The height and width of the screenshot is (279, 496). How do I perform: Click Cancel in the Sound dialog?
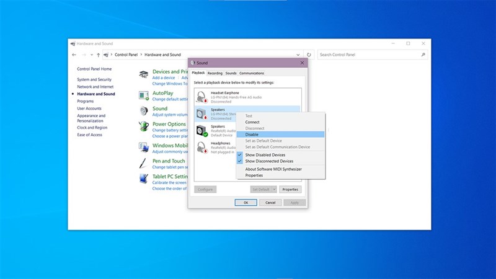point(270,203)
